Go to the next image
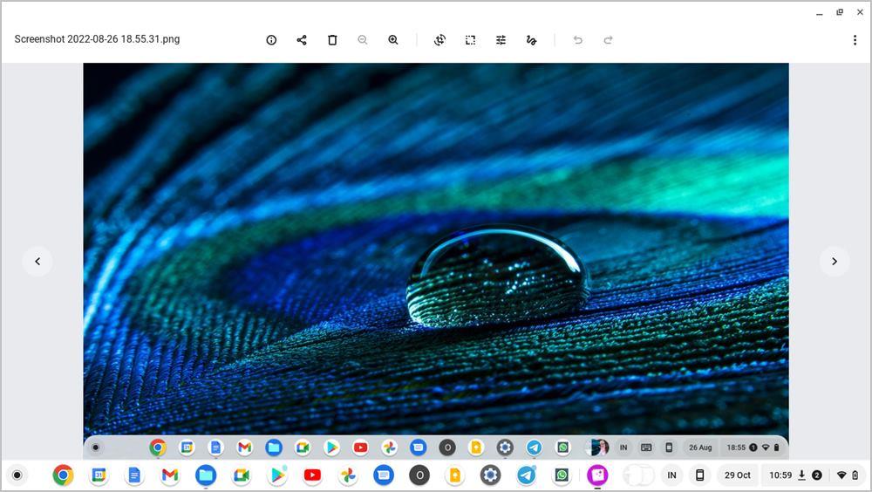Screen dimensions: 872x492 [835, 261]
